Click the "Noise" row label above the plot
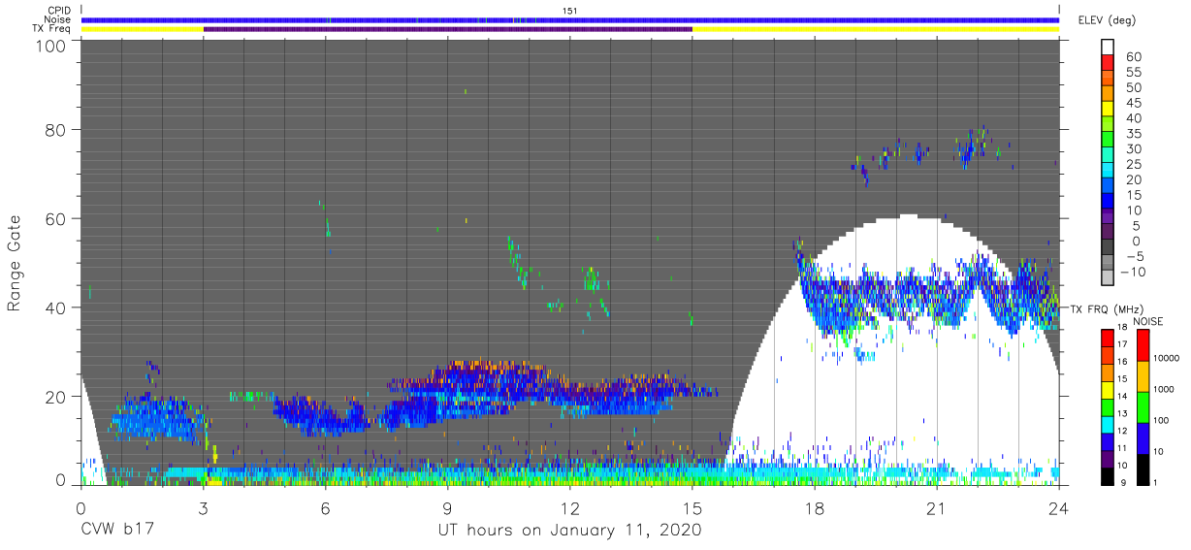 (59, 19)
